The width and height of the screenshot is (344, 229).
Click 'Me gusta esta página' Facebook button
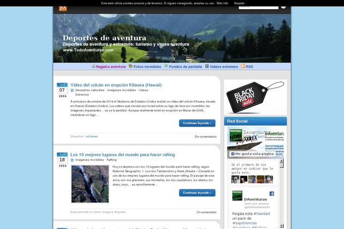(252, 154)
